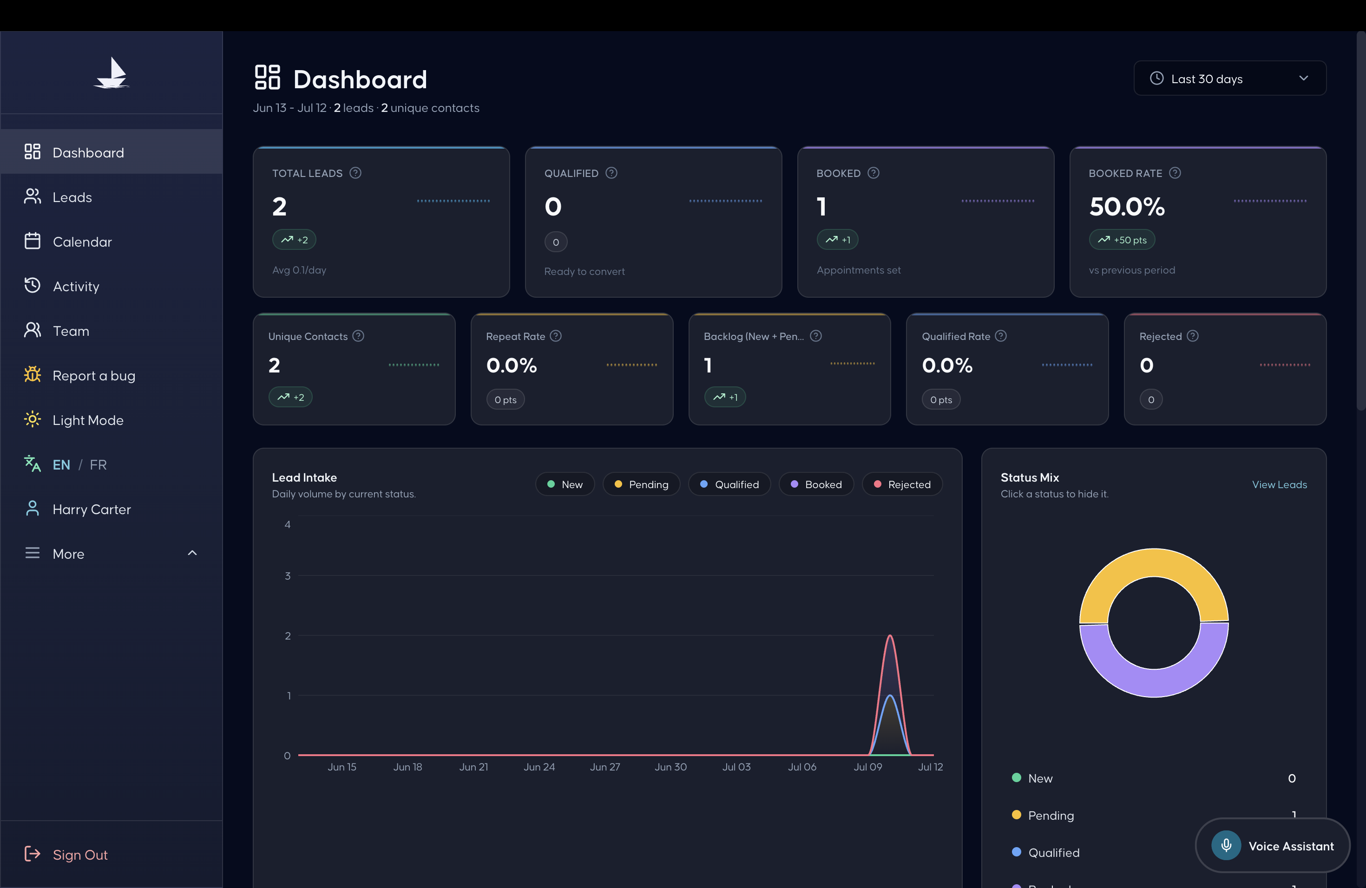Click the View Leads link
The height and width of the screenshot is (888, 1366).
click(x=1279, y=484)
